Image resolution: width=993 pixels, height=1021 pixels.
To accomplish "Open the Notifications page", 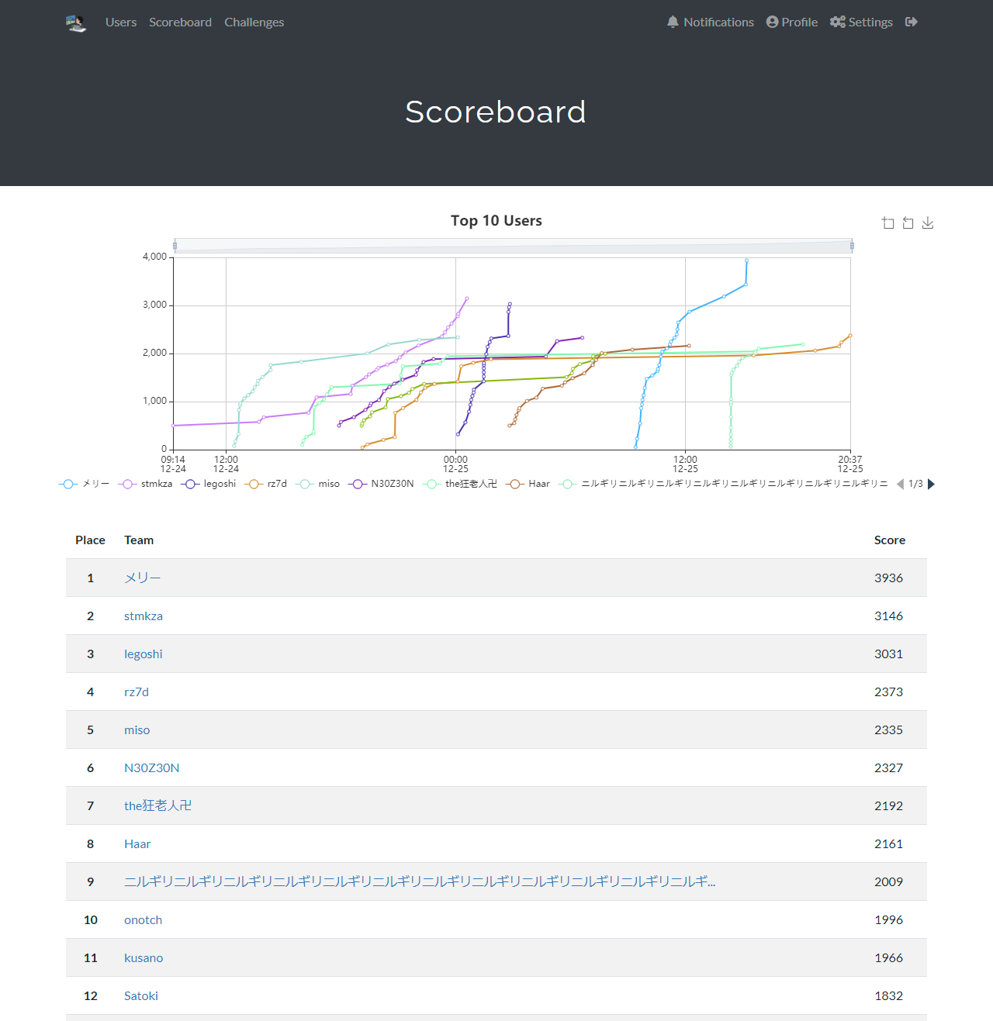I will pyautogui.click(x=710, y=22).
